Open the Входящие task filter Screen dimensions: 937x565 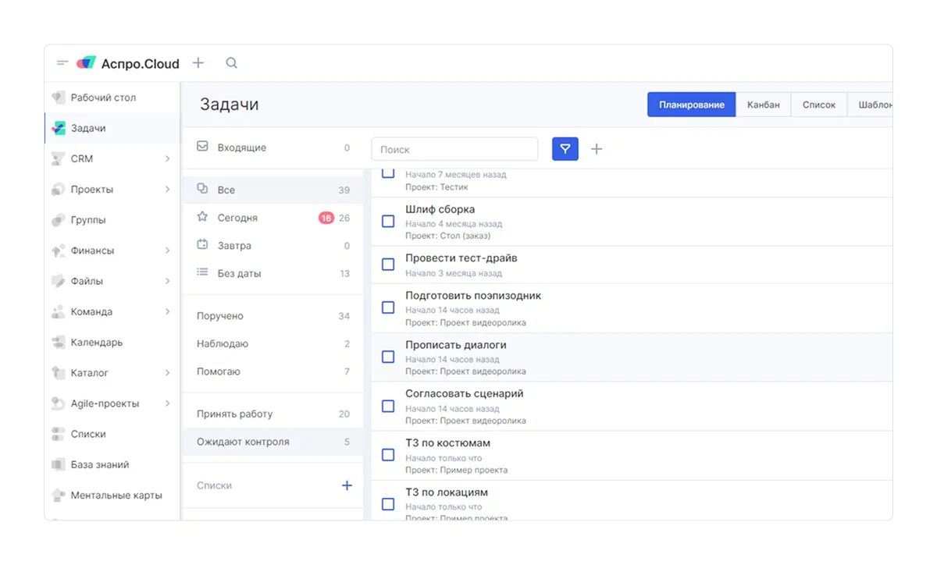[241, 147]
